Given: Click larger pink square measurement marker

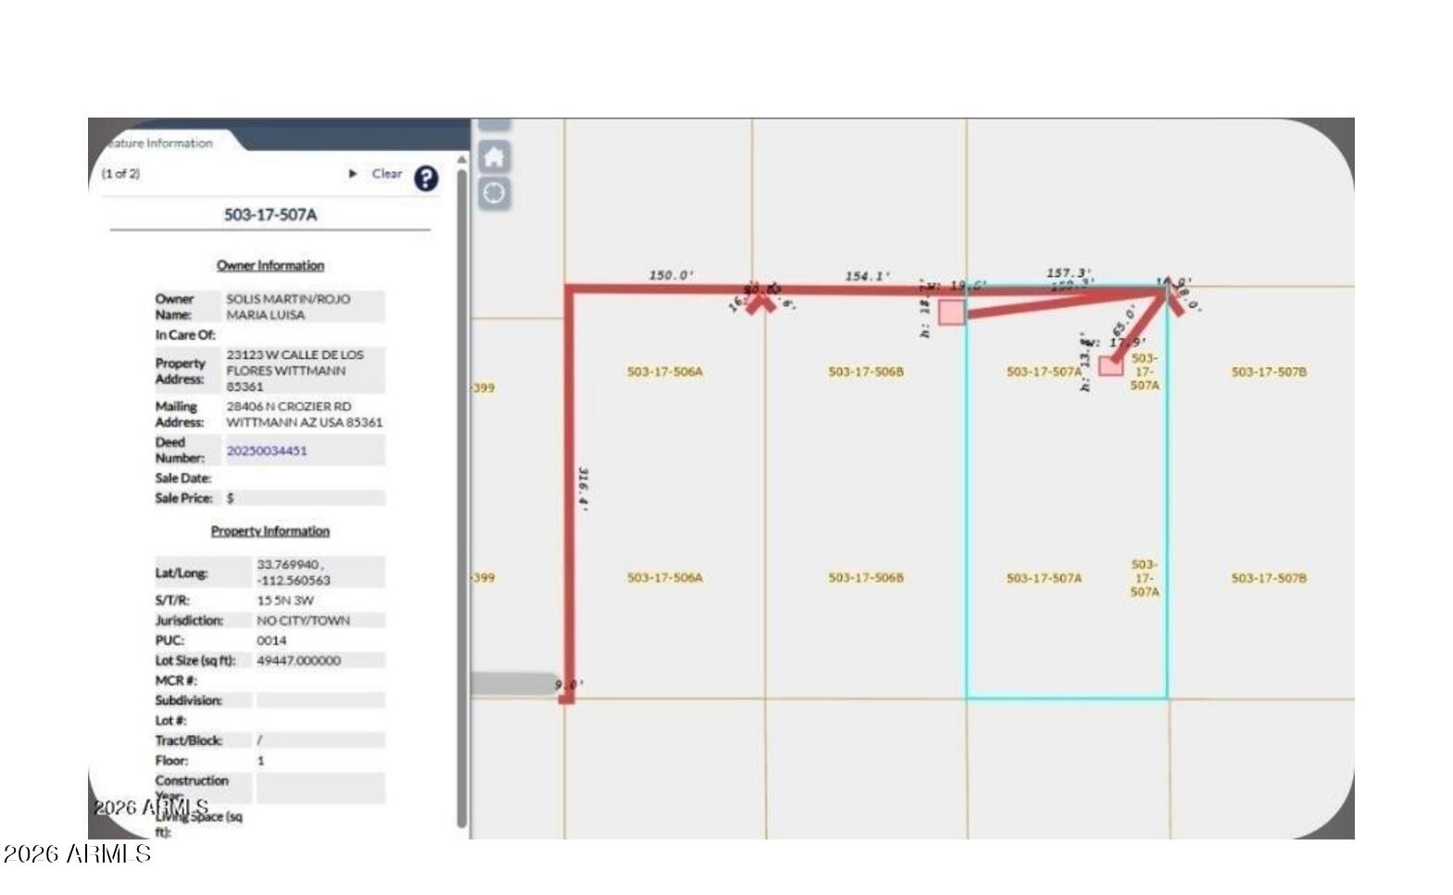Looking at the screenshot, I should point(952,312).
